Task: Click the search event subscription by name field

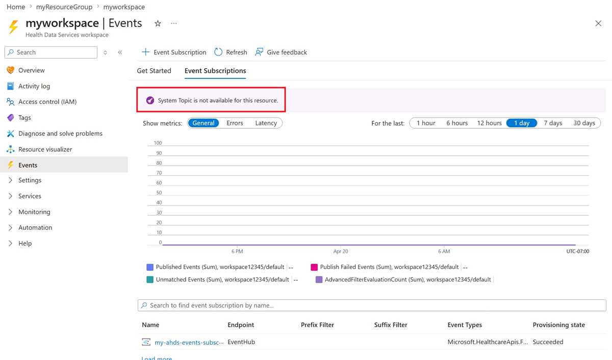Action: (372, 306)
